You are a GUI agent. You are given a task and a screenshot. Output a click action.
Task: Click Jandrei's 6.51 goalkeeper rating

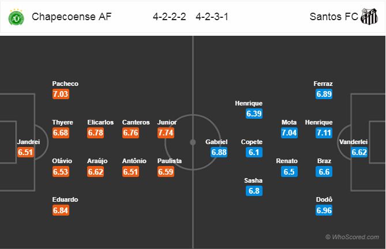pyautogui.click(x=25, y=152)
